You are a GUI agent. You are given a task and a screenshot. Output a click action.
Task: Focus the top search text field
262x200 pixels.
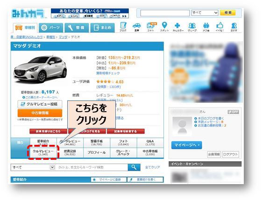click(165, 13)
